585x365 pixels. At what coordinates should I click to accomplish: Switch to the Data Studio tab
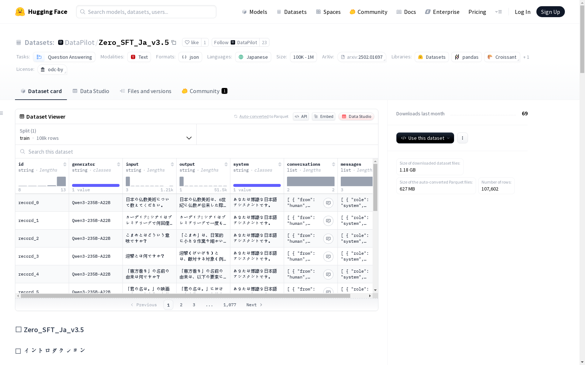coord(91,91)
